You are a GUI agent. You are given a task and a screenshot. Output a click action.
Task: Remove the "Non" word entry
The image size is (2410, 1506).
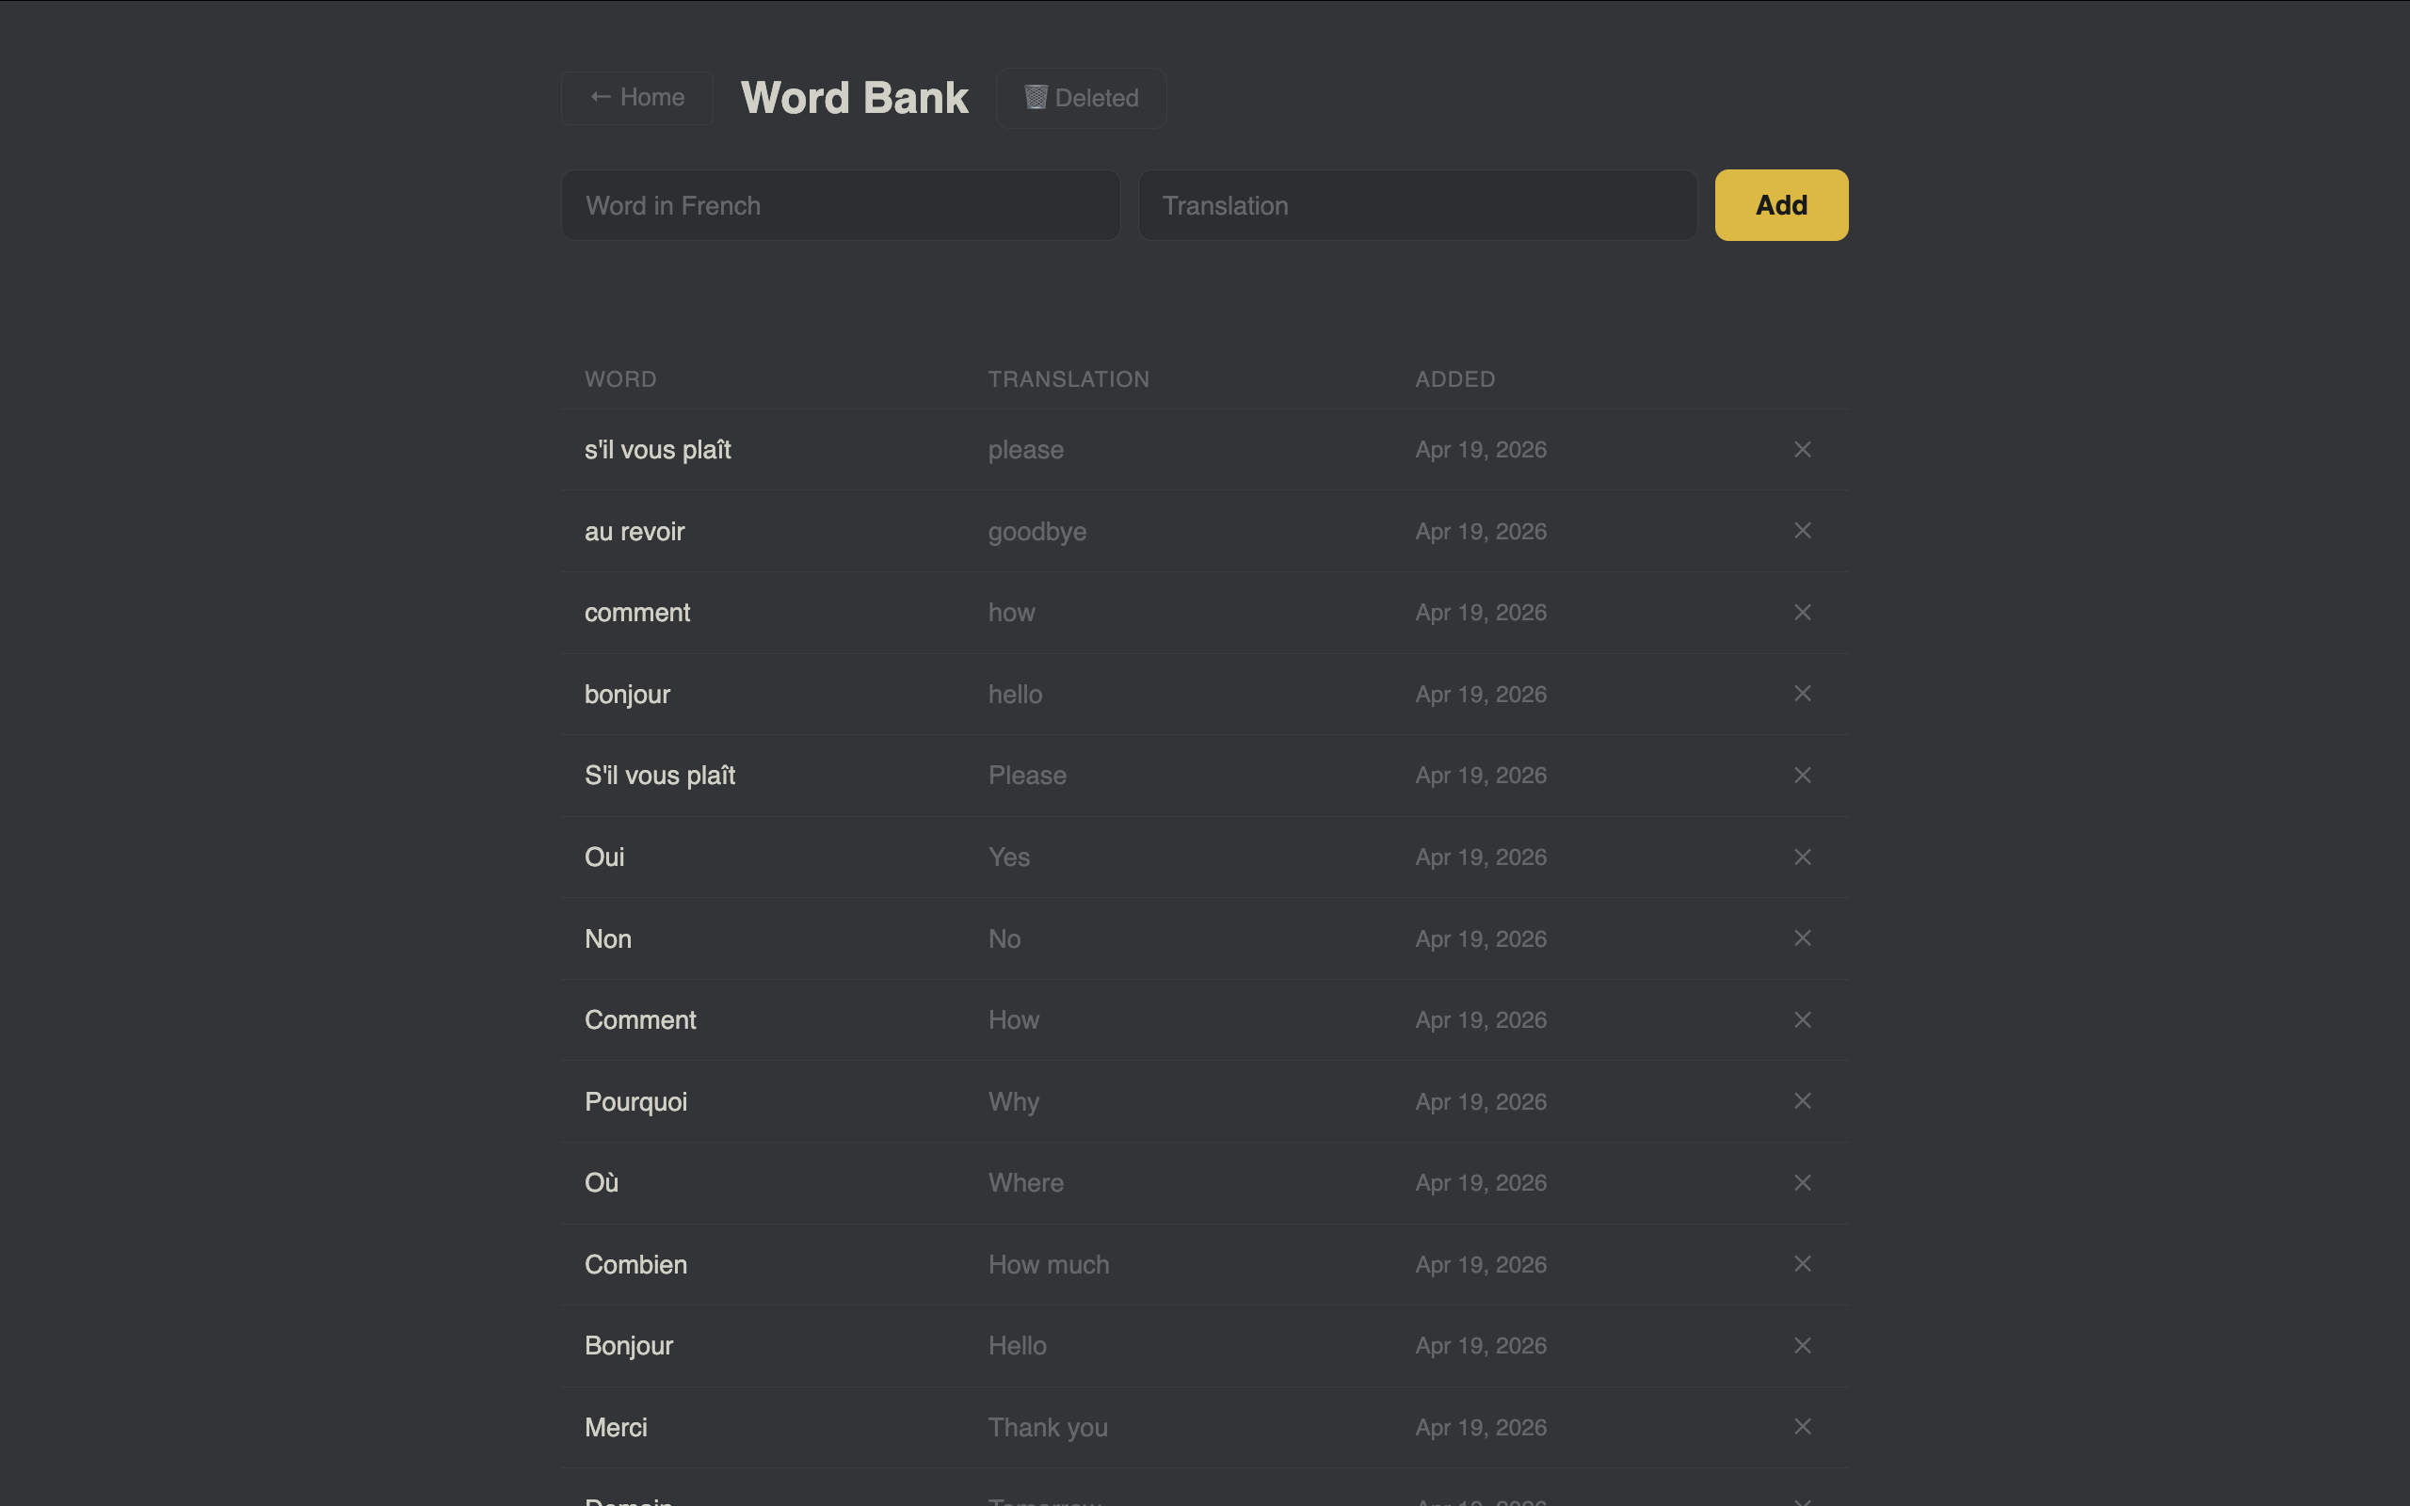coord(1802,938)
